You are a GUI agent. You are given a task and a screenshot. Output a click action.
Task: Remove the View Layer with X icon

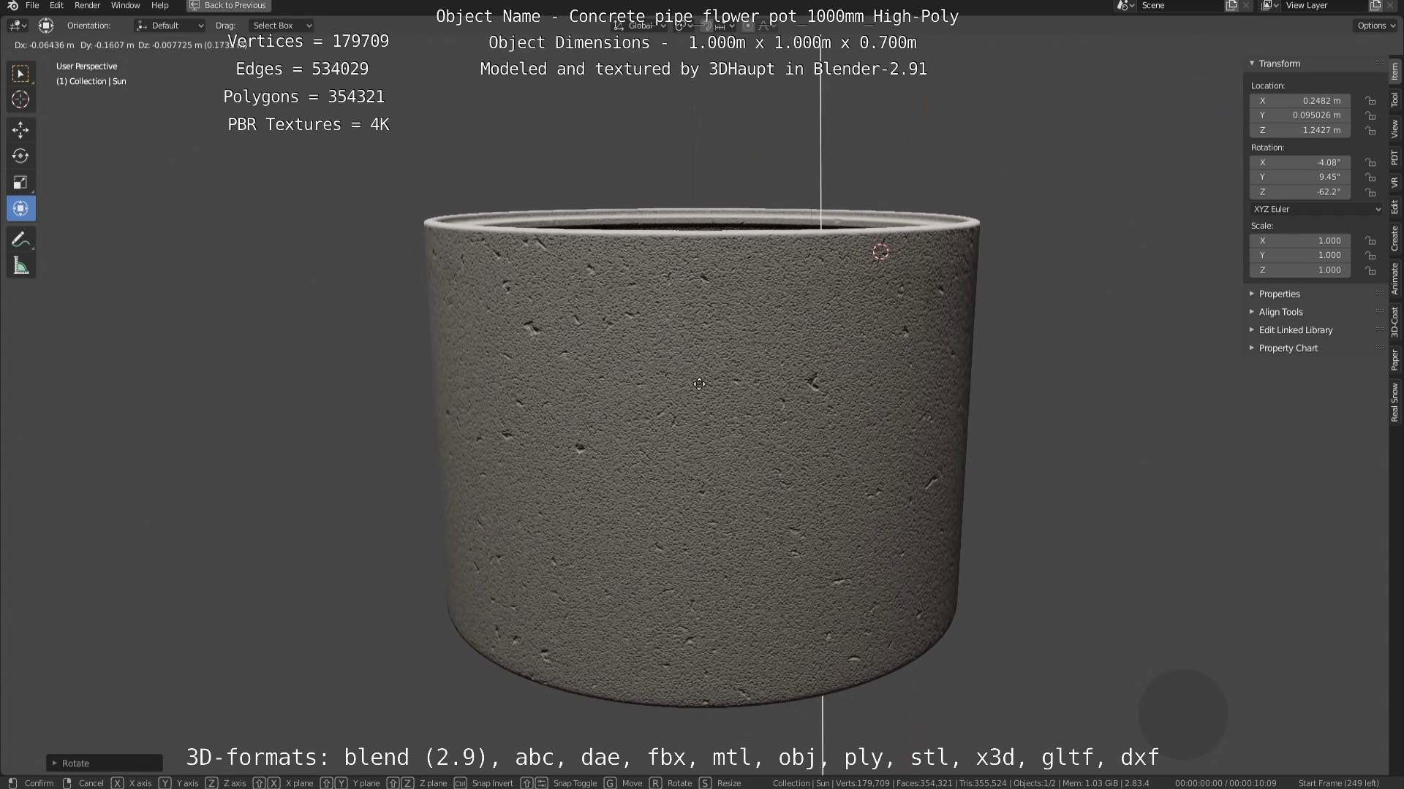pyautogui.click(x=1390, y=6)
